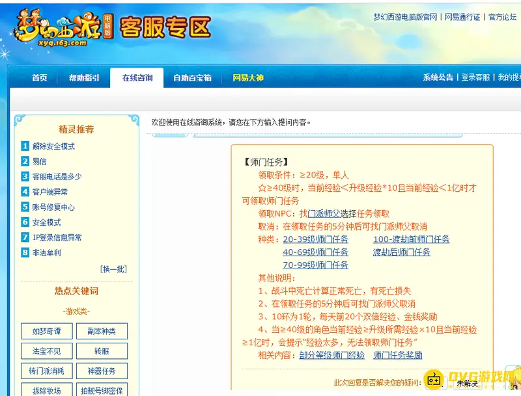Open the 网易通行证 link
Image resolution: width=521 pixels, height=396 pixels.
click(x=462, y=17)
